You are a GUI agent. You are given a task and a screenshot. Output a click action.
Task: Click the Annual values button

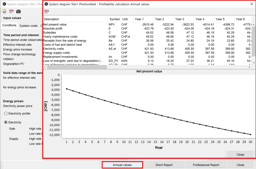(x=122, y=165)
